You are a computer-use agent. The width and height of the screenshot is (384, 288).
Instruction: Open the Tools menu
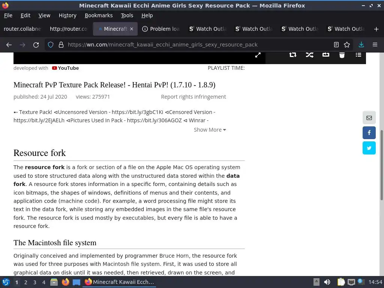point(127,15)
